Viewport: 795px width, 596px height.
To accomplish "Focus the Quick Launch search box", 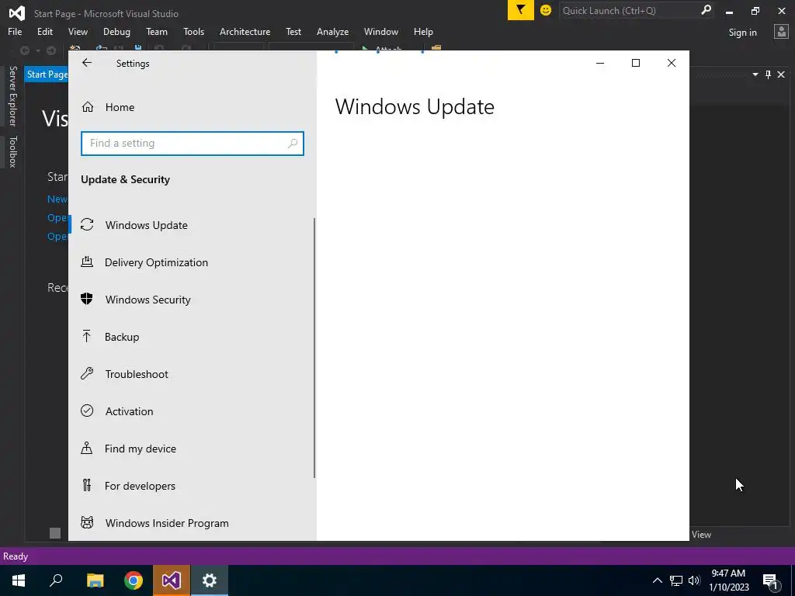I will coord(636,10).
